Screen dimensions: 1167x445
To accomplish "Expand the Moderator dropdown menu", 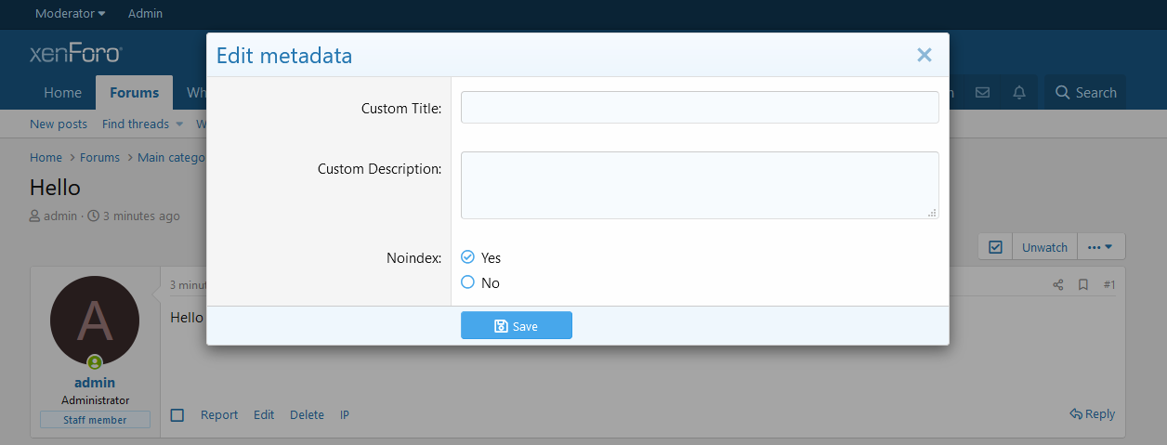I will [70, 13].
